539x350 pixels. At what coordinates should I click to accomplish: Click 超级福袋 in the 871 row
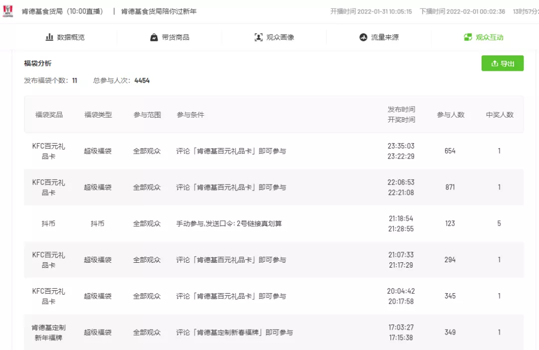[x=98, y=187]
